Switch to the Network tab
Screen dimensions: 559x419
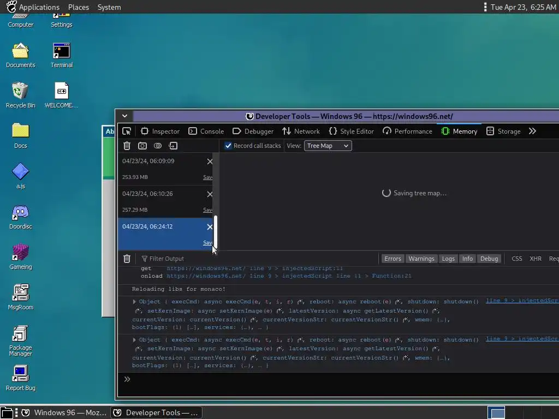pyautogui.click(x=301, y=131)
